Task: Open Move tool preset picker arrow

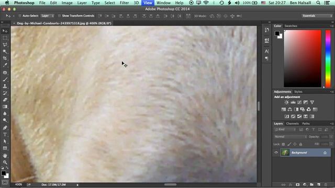Action: click(x=14, y=16)
